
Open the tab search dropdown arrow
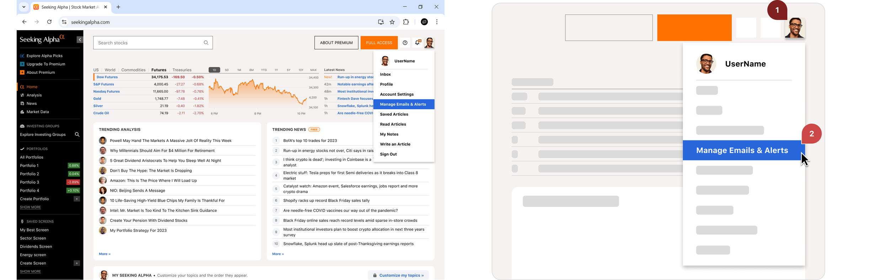tap(24, 7)
